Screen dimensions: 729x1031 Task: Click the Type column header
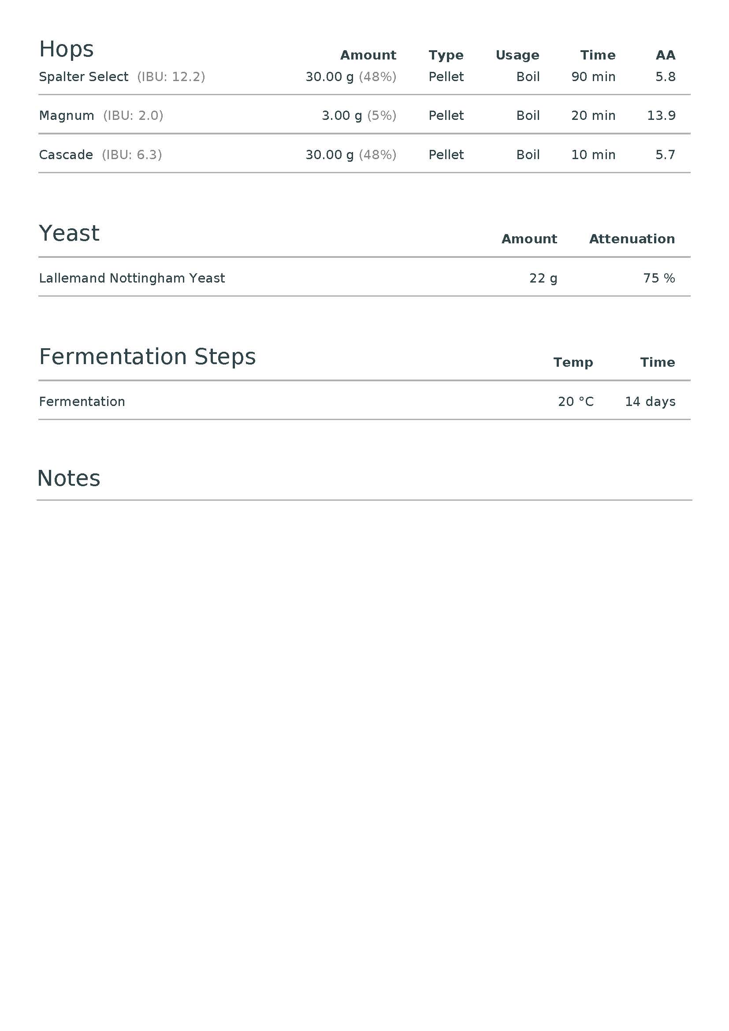pos(446,55)
